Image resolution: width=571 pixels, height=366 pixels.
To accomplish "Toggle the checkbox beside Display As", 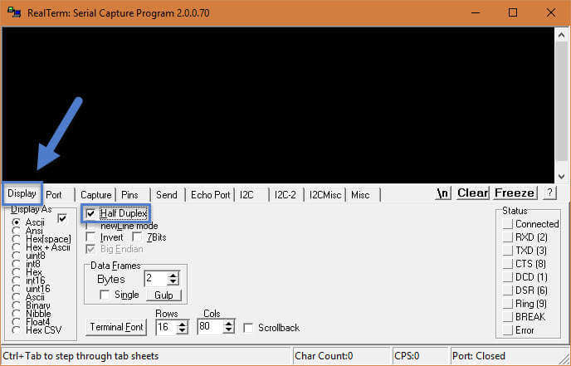I will pyautogui.click(x=62, y=218).
